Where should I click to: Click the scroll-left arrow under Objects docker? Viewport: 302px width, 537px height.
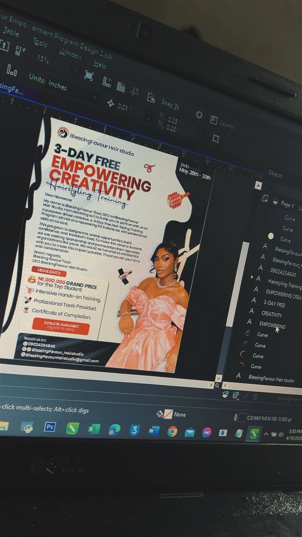(x=225, y=385)
